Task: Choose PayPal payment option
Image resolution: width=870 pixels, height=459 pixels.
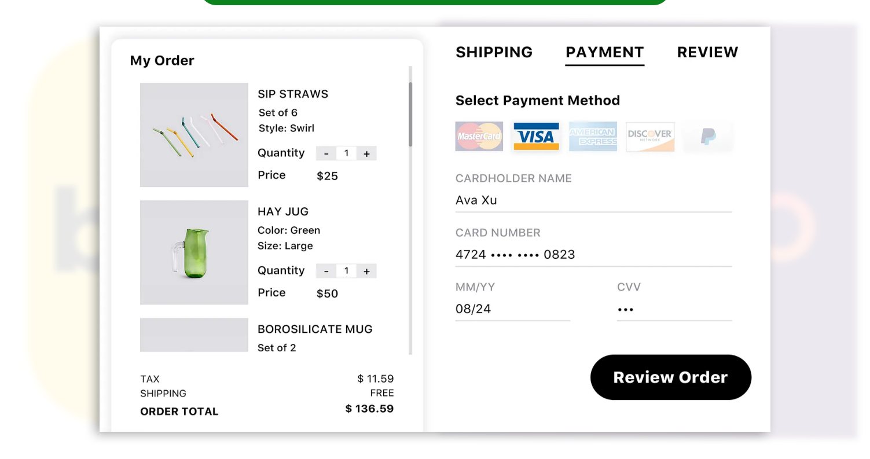Action: [708, 137]
